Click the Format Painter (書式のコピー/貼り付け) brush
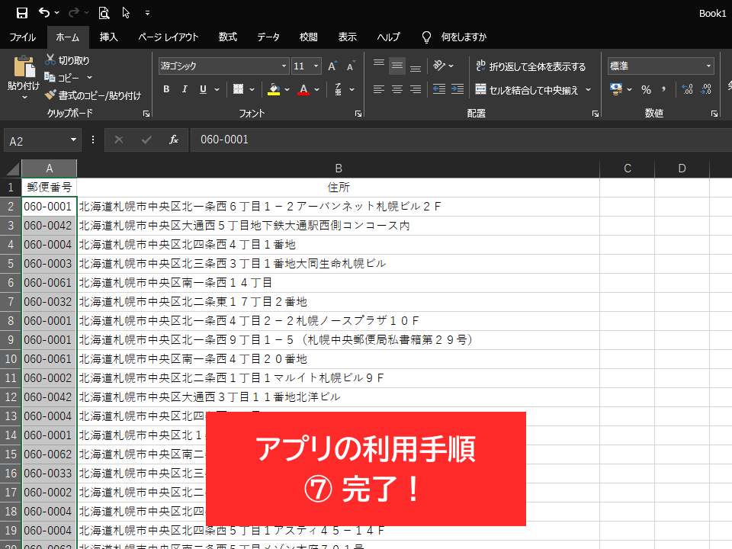732x549 pixels. point(50,95)
